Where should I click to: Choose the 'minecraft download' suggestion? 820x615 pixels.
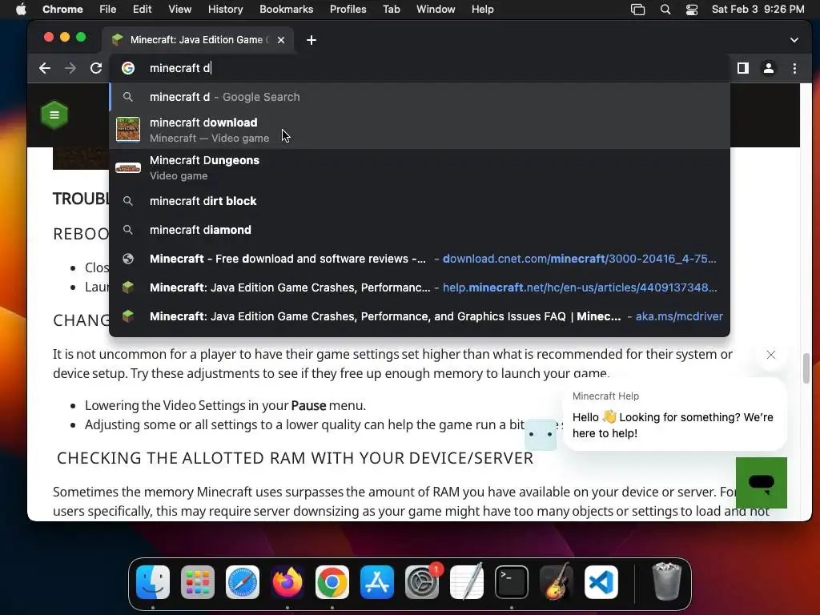pyautogui.click(x=420, y=130)
